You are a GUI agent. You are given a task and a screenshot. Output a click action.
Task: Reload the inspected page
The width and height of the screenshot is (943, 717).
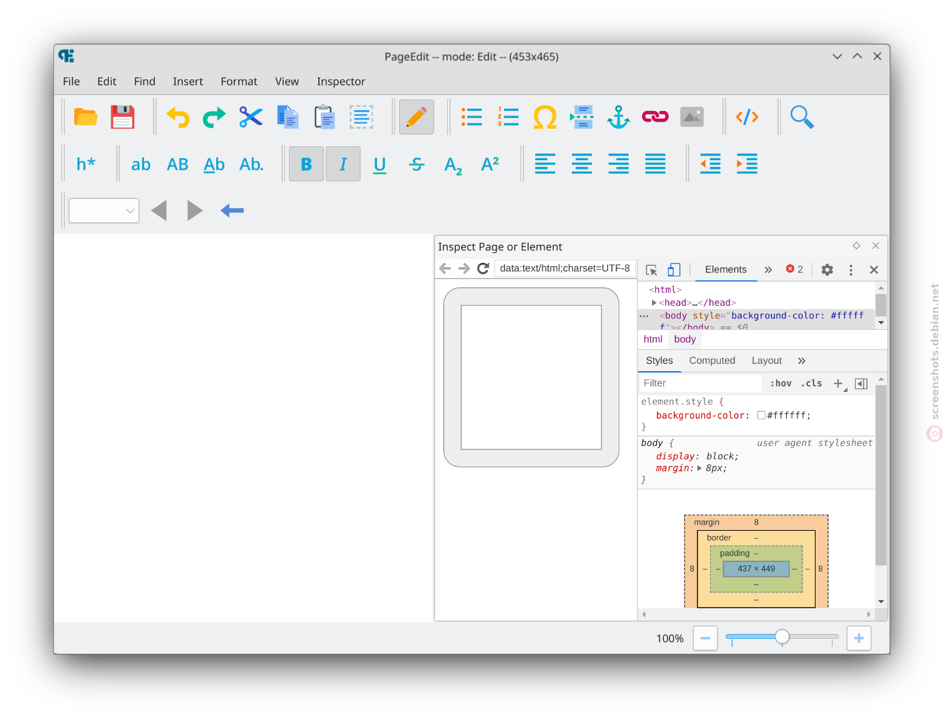483,268
